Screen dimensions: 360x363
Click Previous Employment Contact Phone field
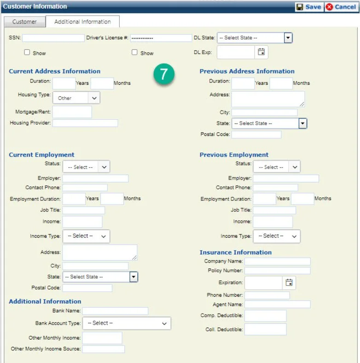[276, 187]
